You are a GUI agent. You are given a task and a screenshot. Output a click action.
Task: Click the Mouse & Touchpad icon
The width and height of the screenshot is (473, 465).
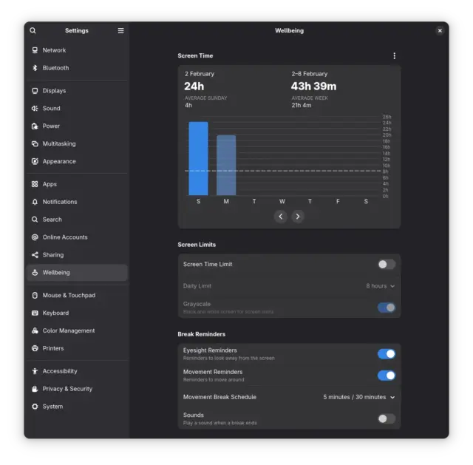coord(35,295)
